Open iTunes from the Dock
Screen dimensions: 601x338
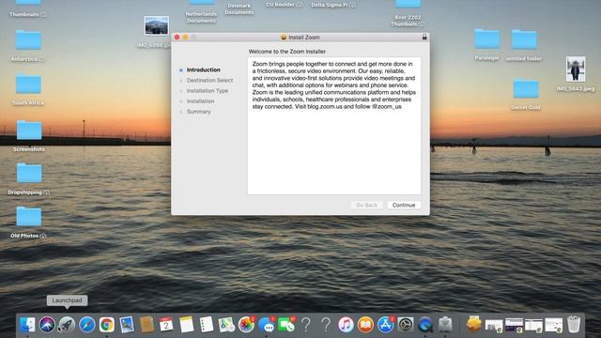tap(346, 325)
